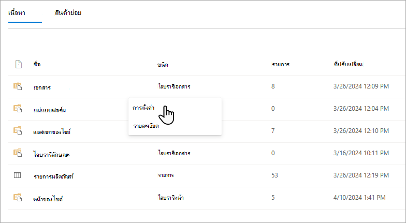
Task: Select การตั้งค่า from the context menu
Action: (143, 108)
